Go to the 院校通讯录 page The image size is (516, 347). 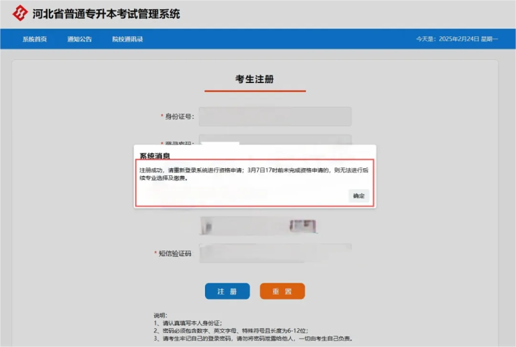(128, 39)
